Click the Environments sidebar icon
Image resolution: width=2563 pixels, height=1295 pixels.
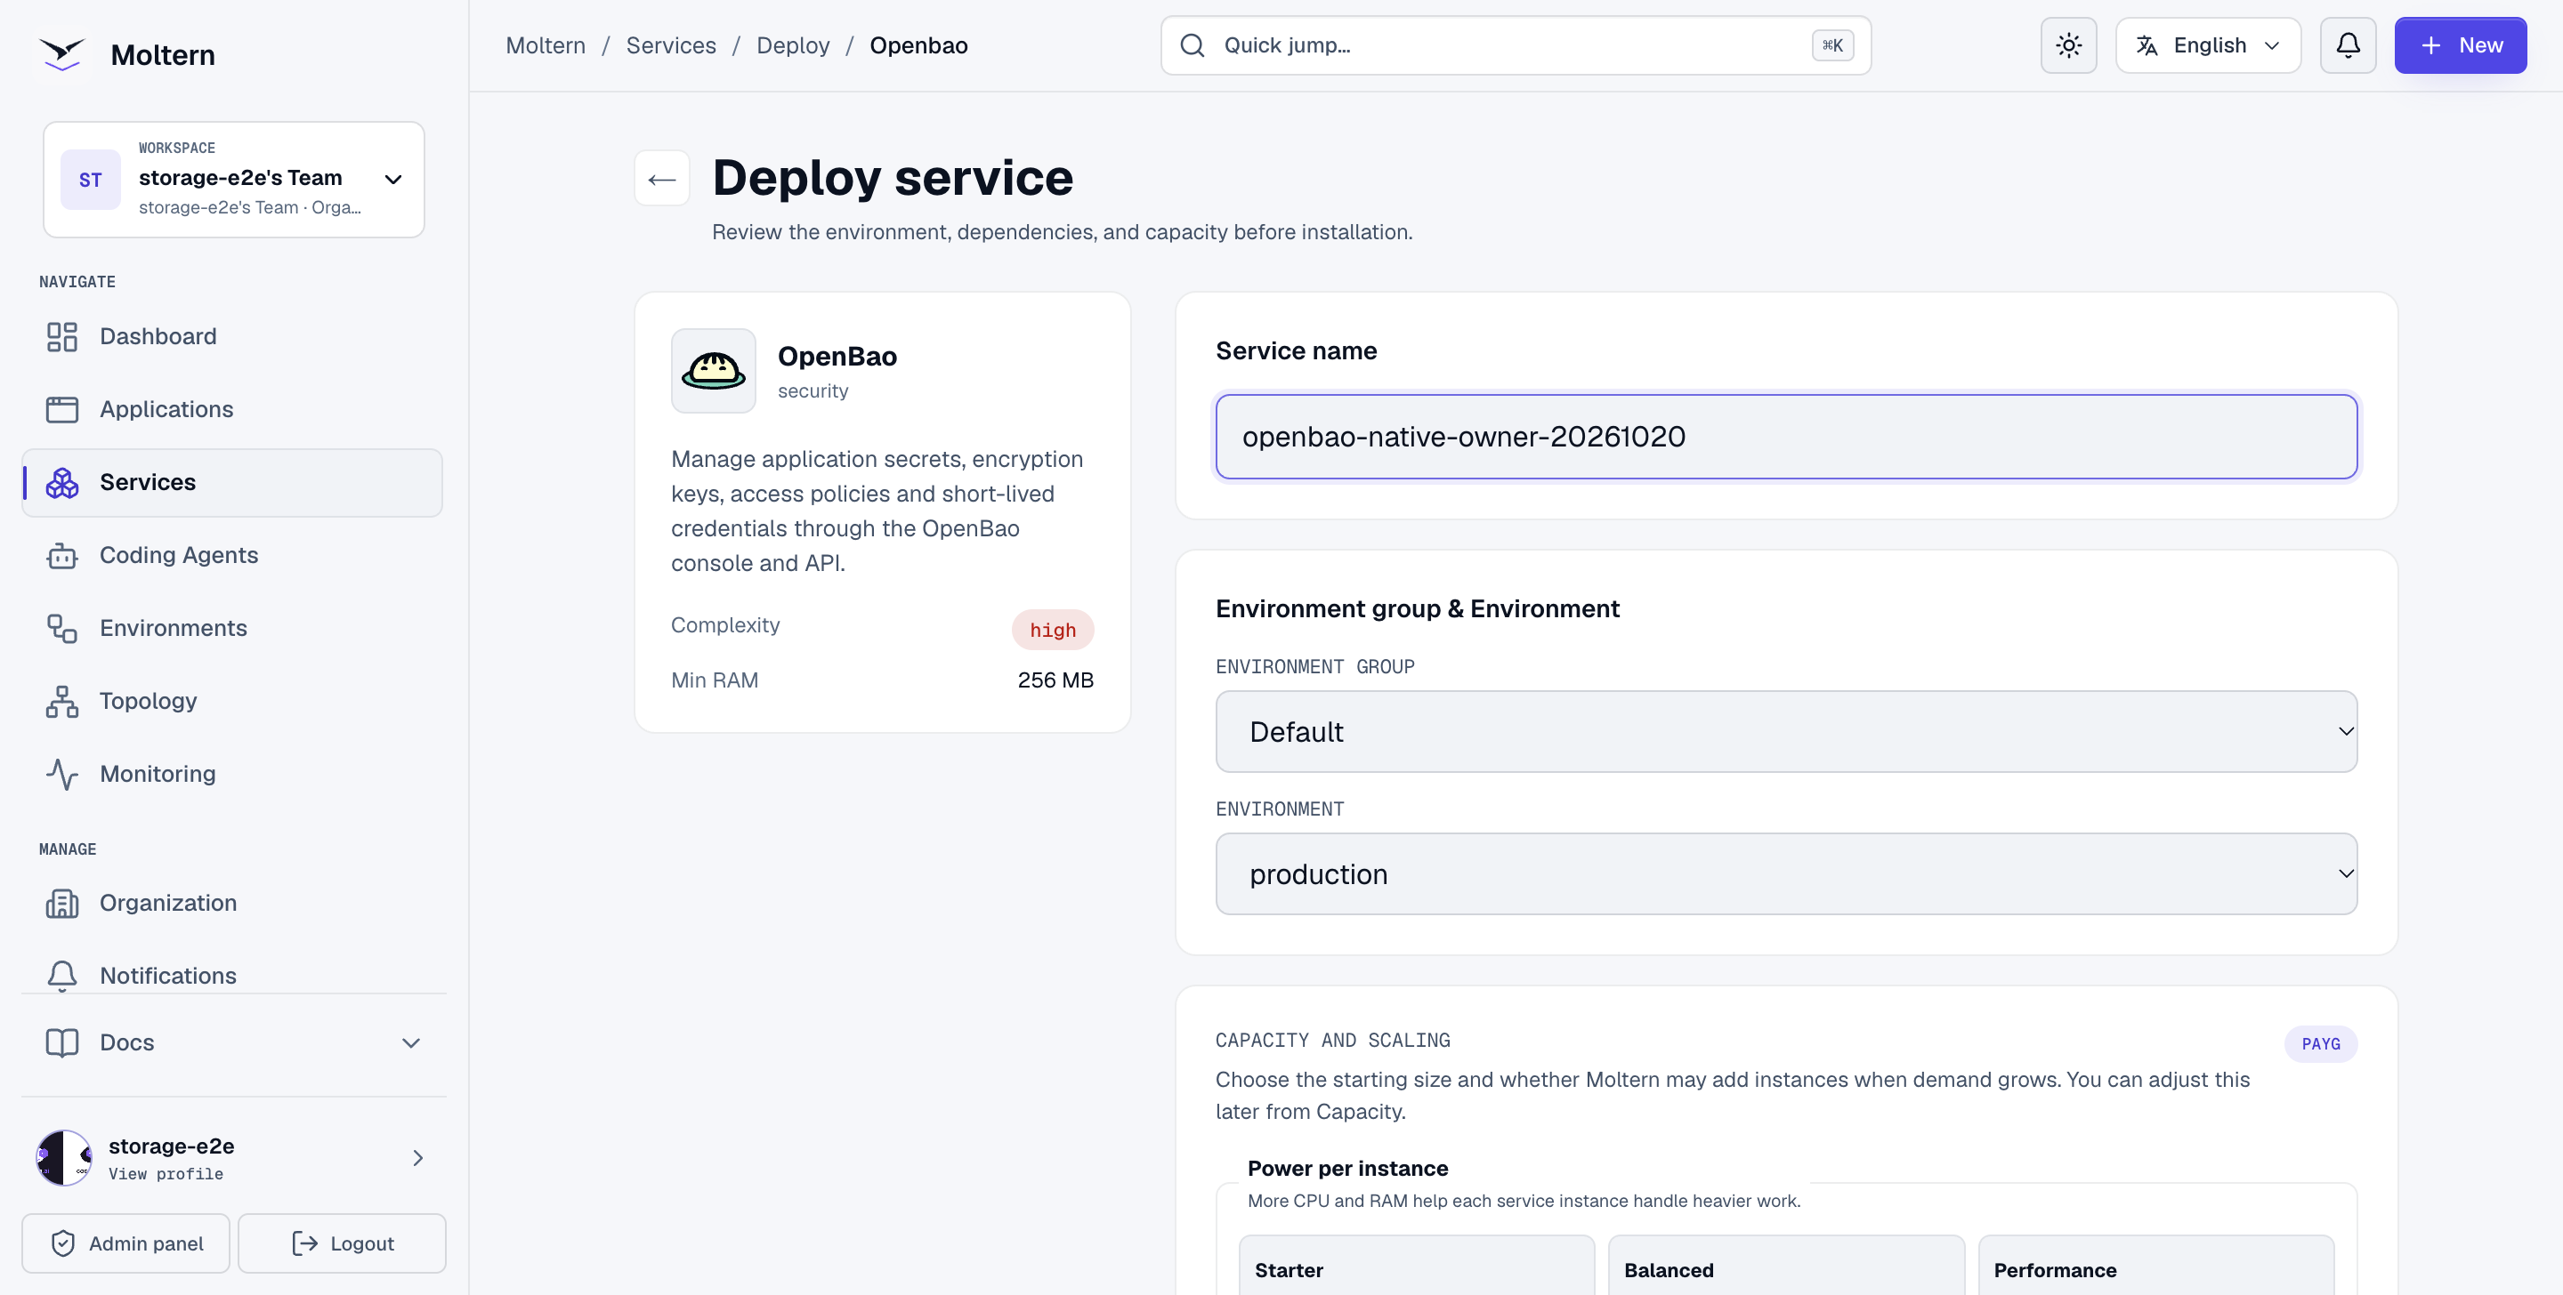click(x=61, y=628)
